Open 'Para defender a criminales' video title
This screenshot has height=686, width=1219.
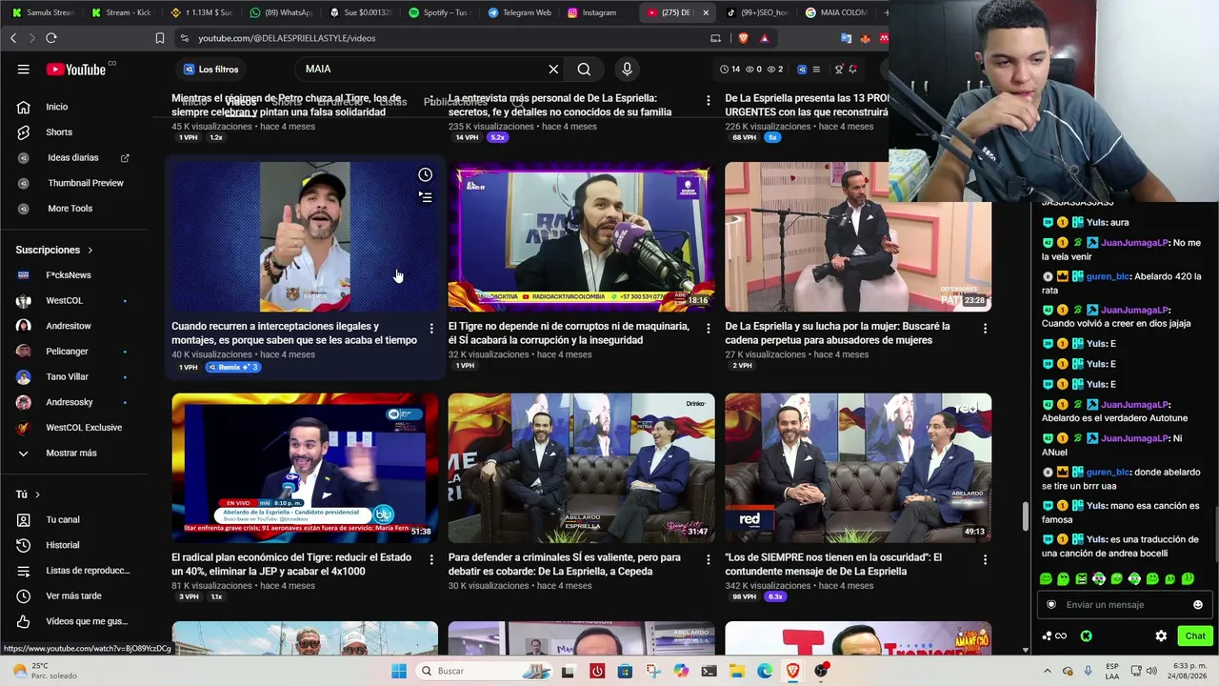tap(565, 564)
